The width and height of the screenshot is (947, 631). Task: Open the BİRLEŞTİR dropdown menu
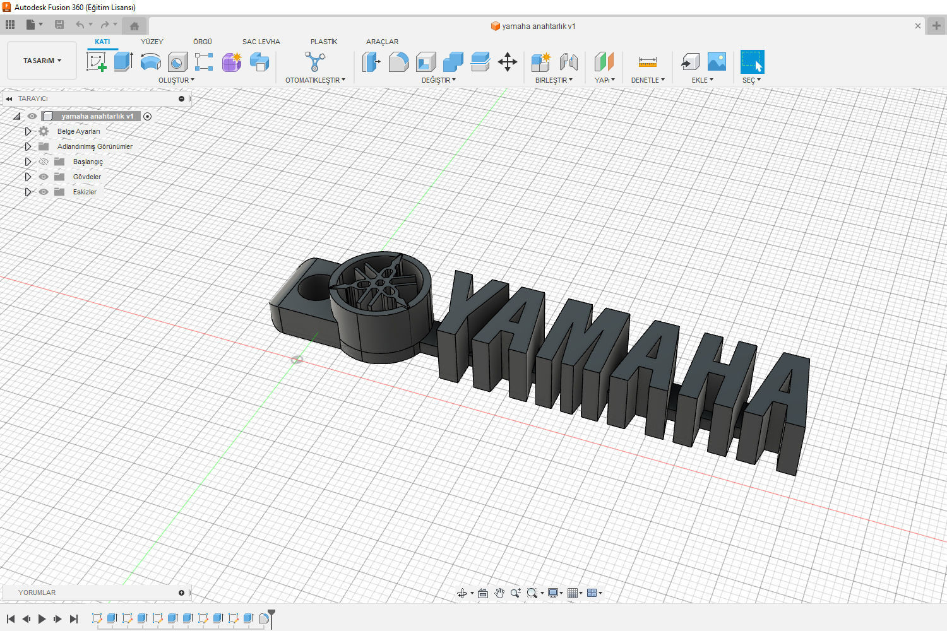click(554, 80)
